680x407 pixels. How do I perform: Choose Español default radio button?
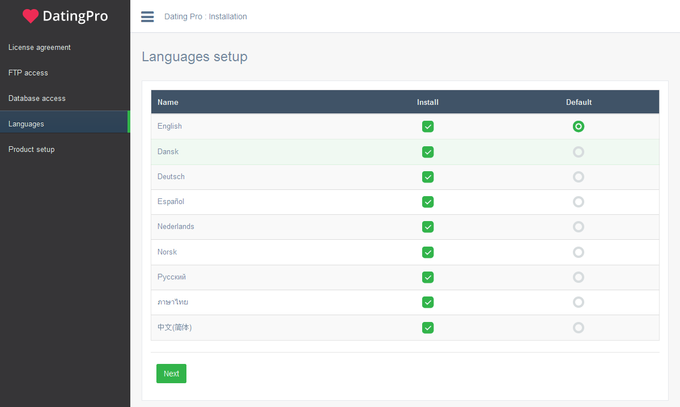point(578,202)
